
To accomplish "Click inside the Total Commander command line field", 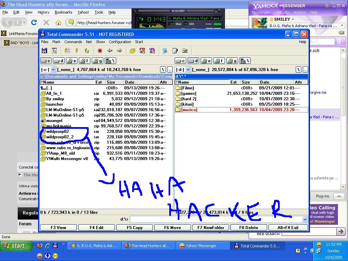I will [216, 219].
